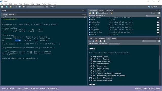Click the Save icon in main toolbar
Screen dimensions: 162x91
[x=16, y=7]
